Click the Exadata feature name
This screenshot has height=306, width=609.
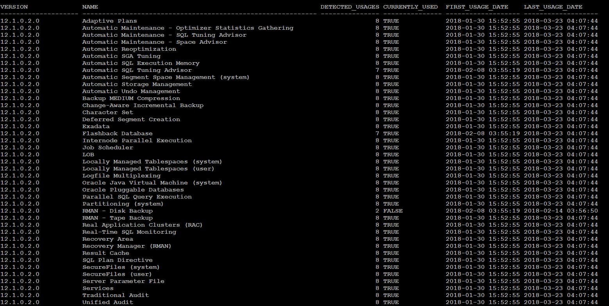[x=96, y=126]
